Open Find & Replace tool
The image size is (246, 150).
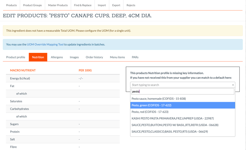click(x=83, y=5)
